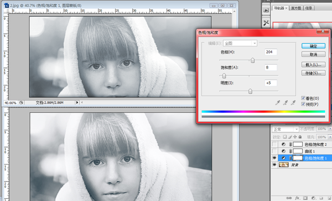This screenshot has height=201, width=332.
Task: Click the 色相 value field showing 204
Action: point(271,52)
